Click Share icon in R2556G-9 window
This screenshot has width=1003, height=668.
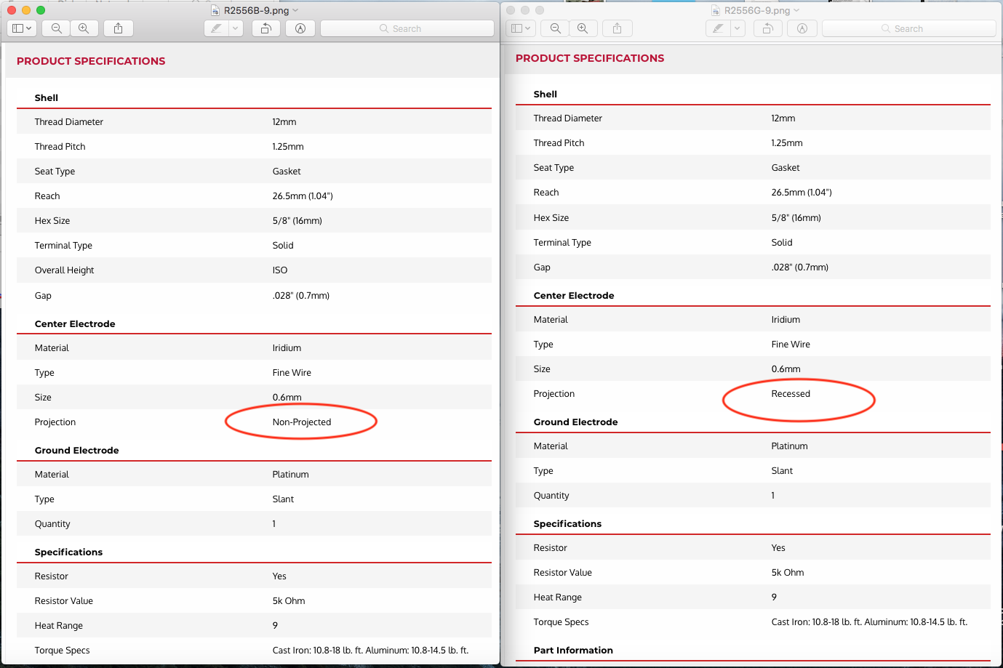[617, 28]
